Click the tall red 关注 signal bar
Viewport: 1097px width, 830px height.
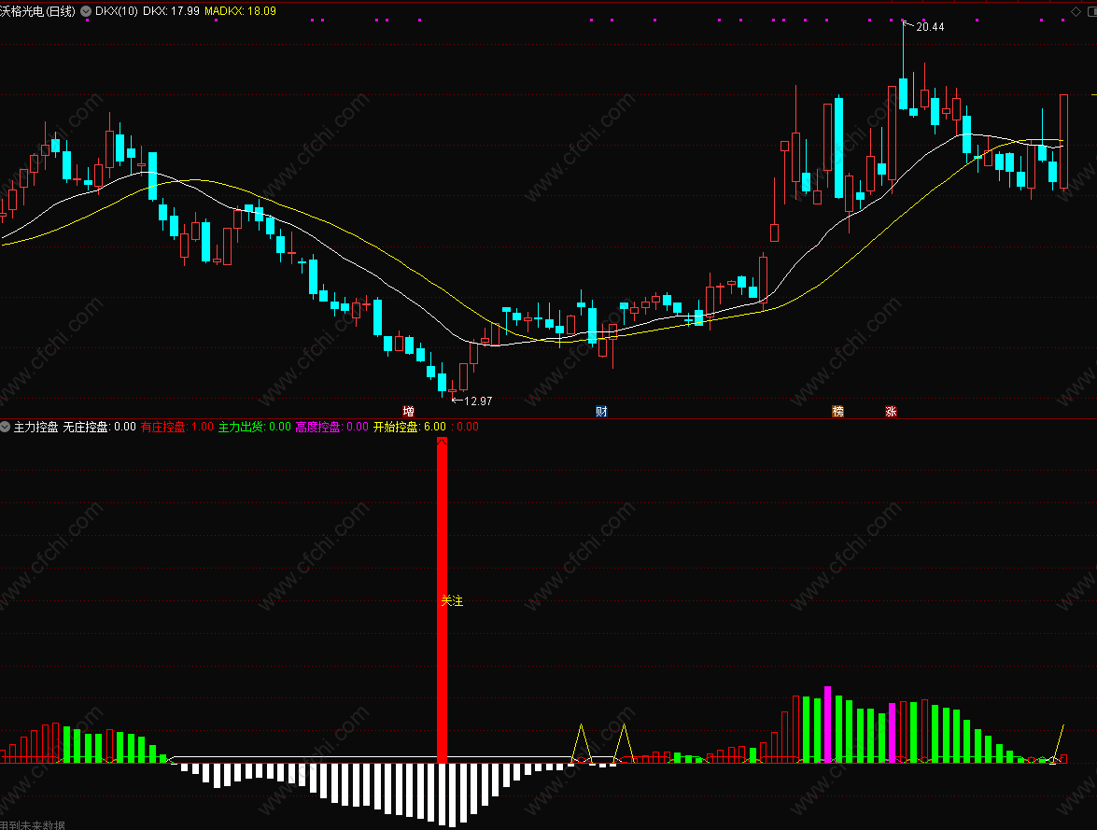[442, 599]
